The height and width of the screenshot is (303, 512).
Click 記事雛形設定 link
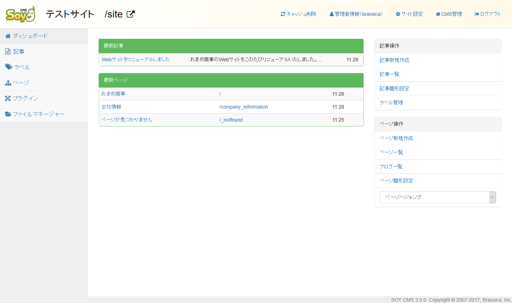click(394, 89)
